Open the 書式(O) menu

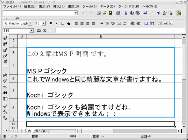73,6
